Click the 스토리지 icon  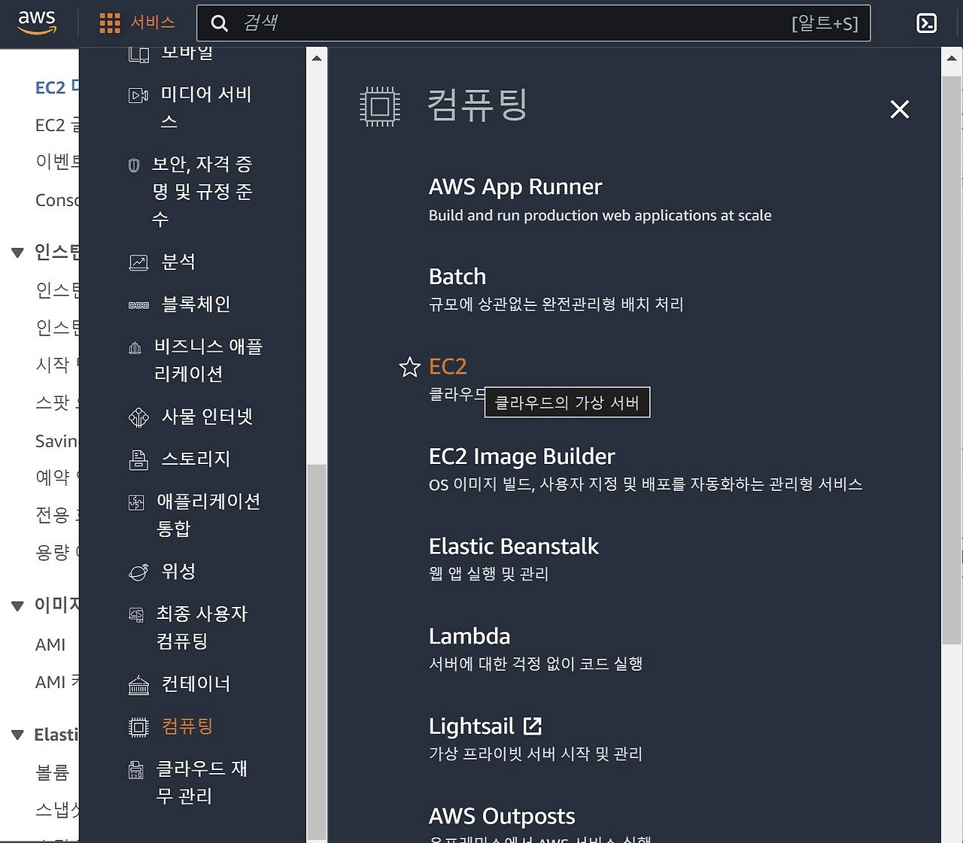[x=138, y=459]
